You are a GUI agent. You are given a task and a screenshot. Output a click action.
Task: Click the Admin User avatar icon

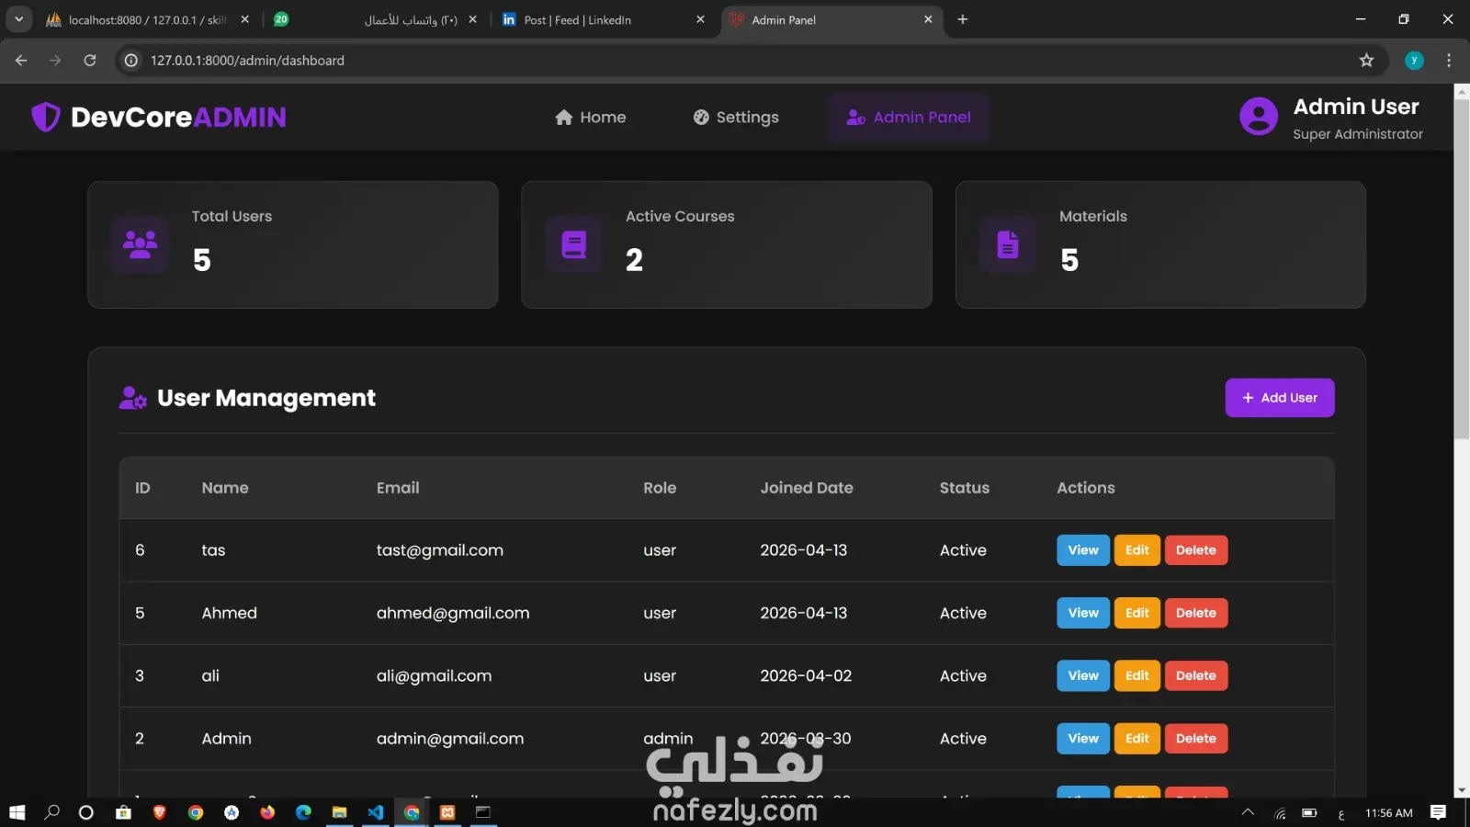[x=1259, y=117]
